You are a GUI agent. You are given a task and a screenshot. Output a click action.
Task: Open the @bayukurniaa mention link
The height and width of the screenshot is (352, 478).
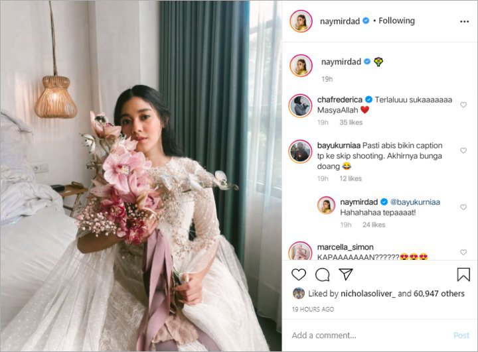pyautogui.click(x=415, y=202)
